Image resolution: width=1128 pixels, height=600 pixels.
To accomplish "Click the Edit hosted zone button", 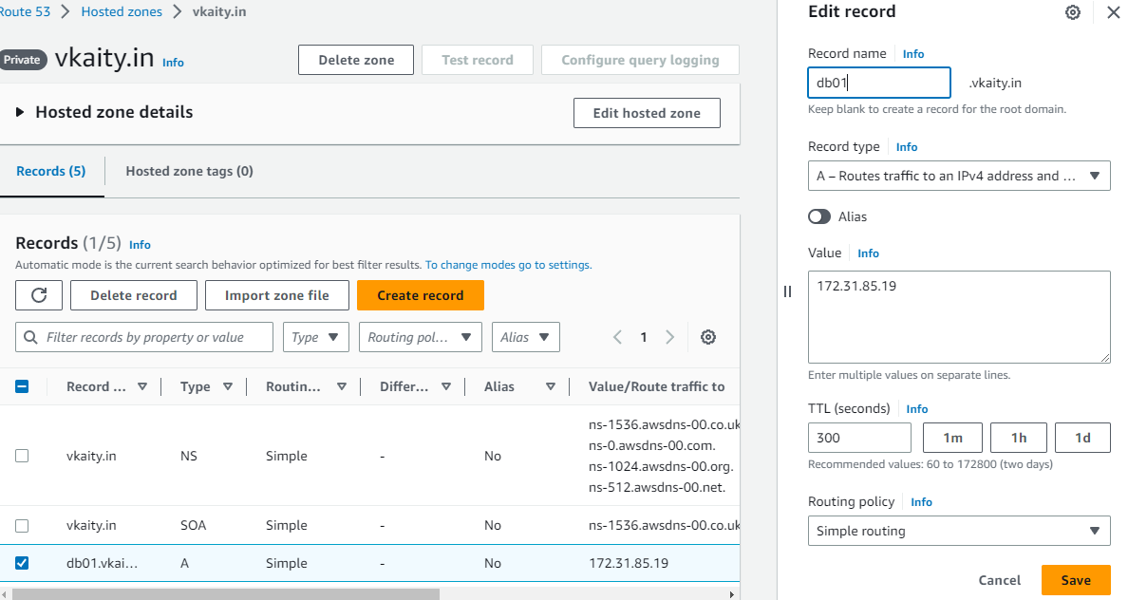I will (x=647, y=113).
